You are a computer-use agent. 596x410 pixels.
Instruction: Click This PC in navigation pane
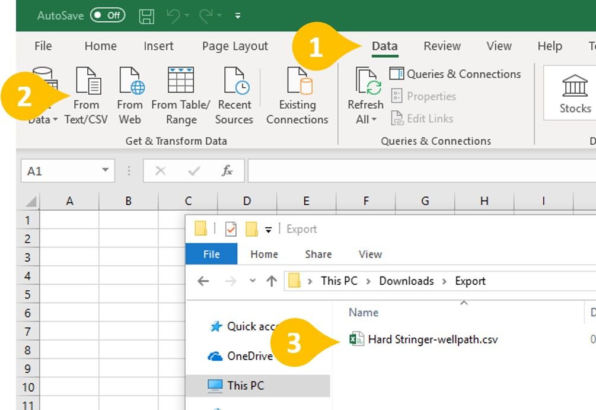click(245, 386)
